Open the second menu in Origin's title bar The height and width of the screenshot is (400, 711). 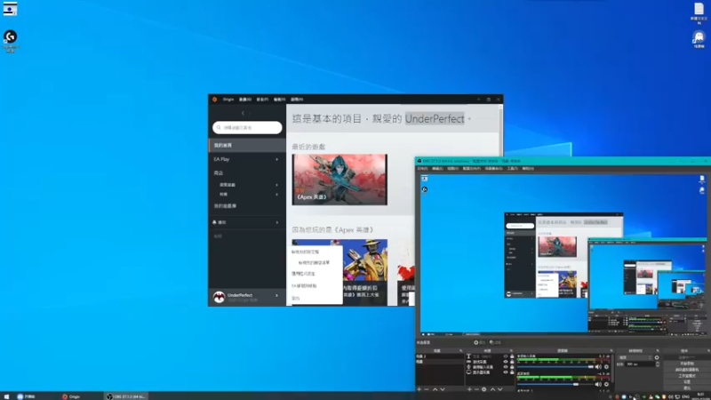245,100
